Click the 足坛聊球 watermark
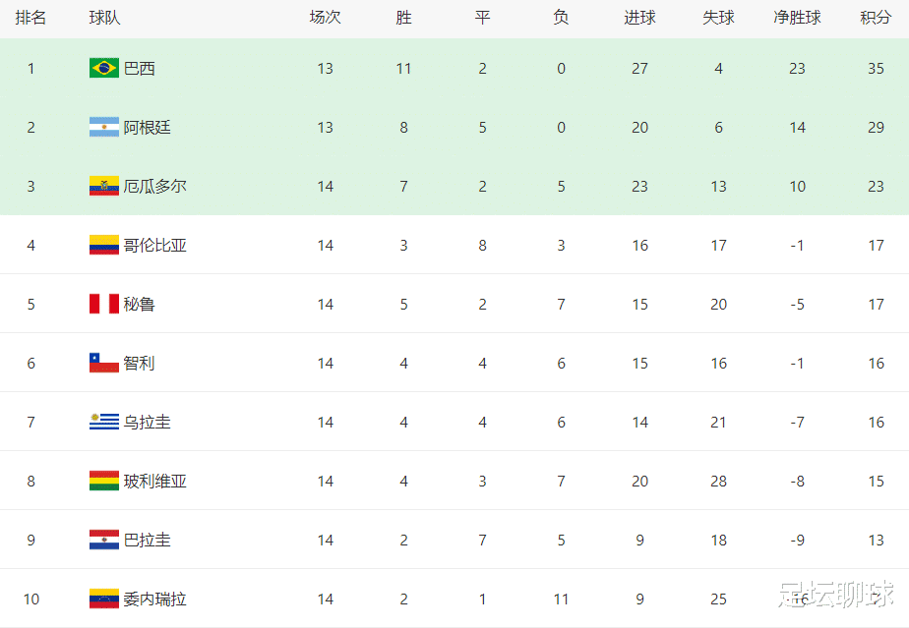This screenshot has height=628, width=909. (x=836, y=595)
